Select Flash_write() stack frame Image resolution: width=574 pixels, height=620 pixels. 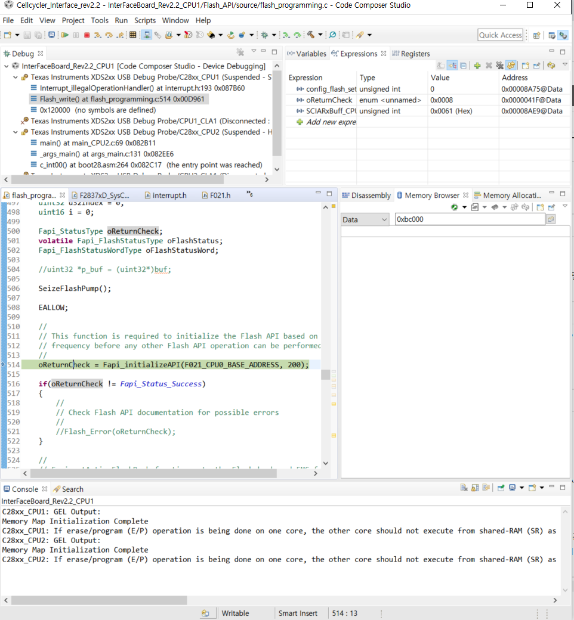[89, 99]
